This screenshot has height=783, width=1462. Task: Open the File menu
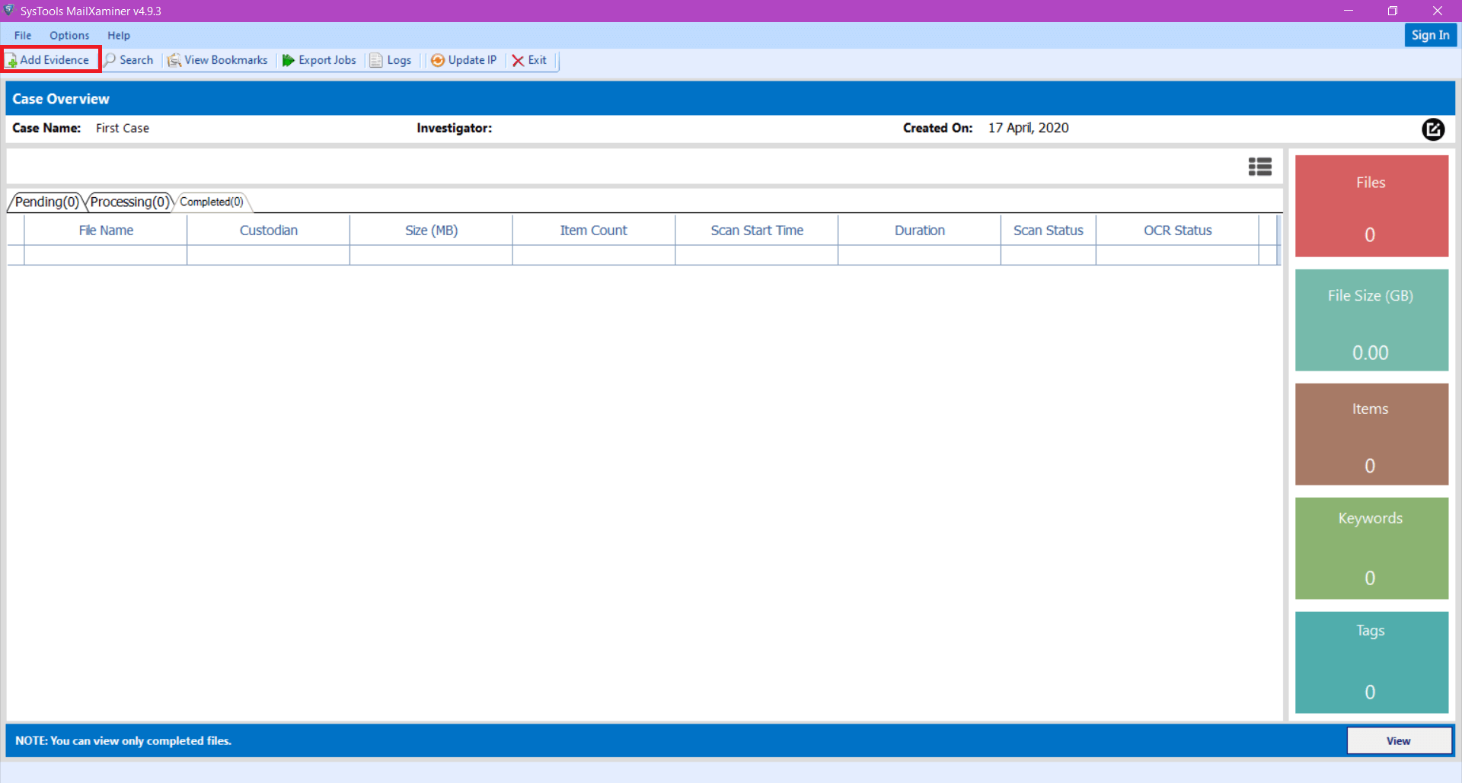tap(23, 35)
